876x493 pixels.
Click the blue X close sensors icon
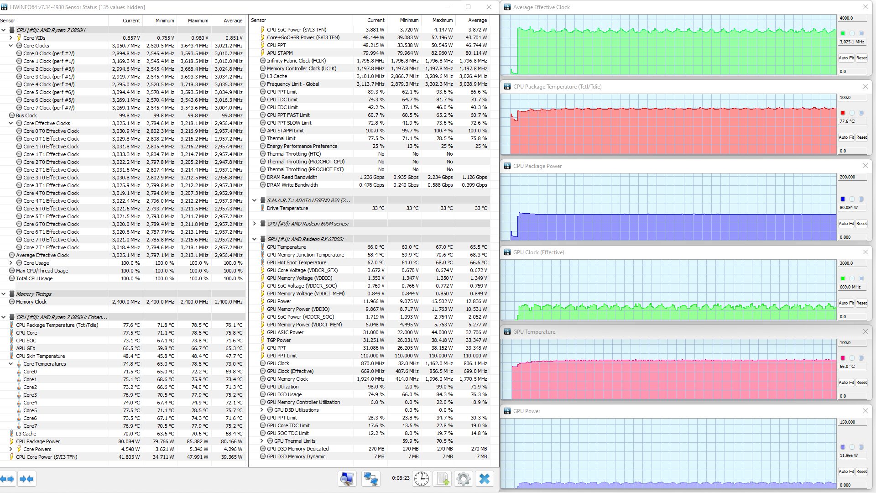(x=484, y=479)
